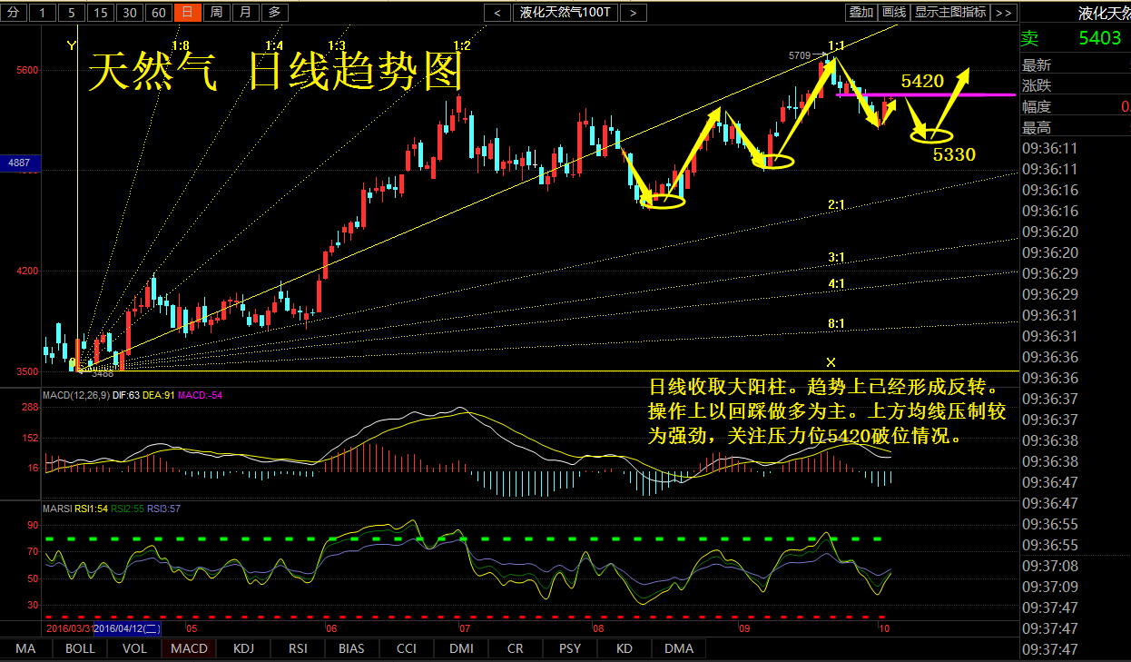Click the 最高 high price row
This screenshot has width=1131, height=662.
coord(1076,127)
